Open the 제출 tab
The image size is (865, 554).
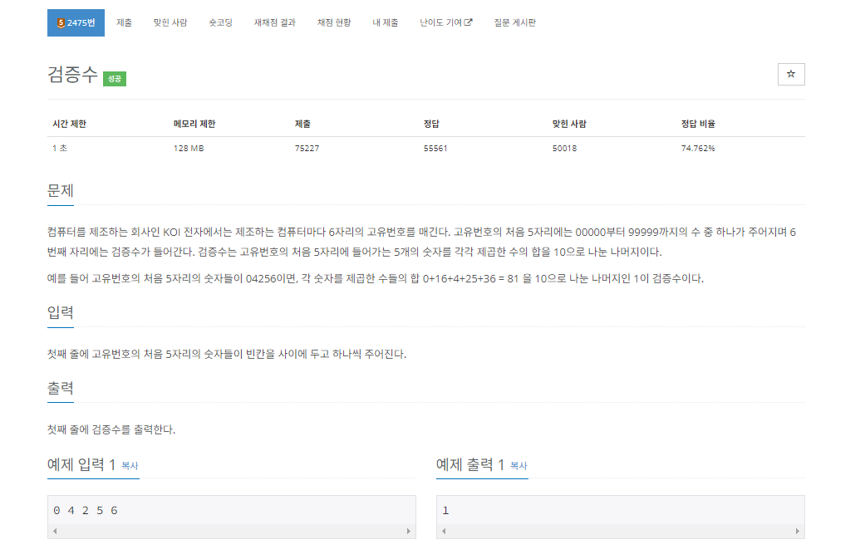[x=124, y=22]
